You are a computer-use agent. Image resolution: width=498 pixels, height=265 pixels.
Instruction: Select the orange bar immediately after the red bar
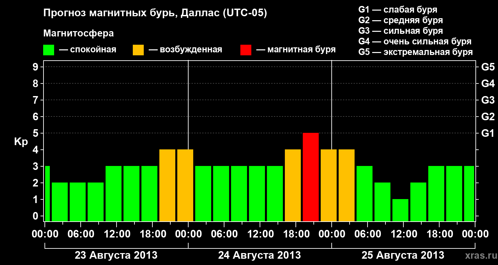[x=329, y=185]
